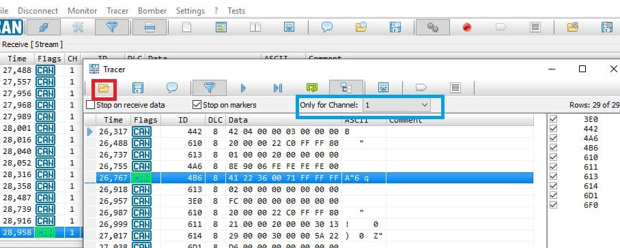620x248 pixels.
Task: Click the open folder icon in main toolbar
Action: click(x=361, y=27)
